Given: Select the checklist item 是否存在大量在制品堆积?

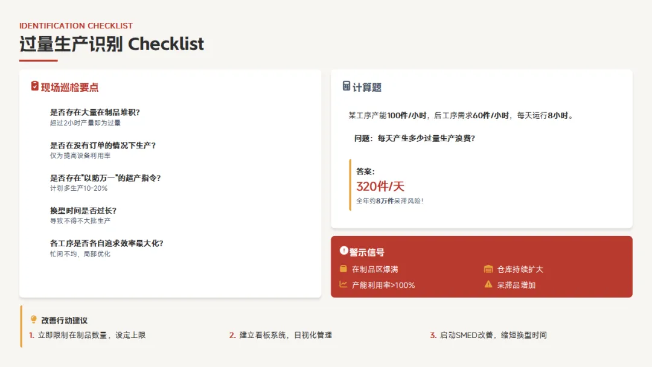Looking at the screenshot, I should point(95,112).
